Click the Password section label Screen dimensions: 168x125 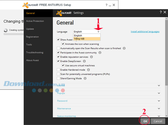click(62, 101)
